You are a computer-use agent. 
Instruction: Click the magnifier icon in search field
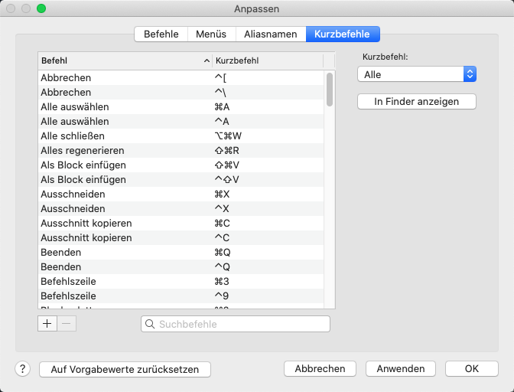click(150, 324)
